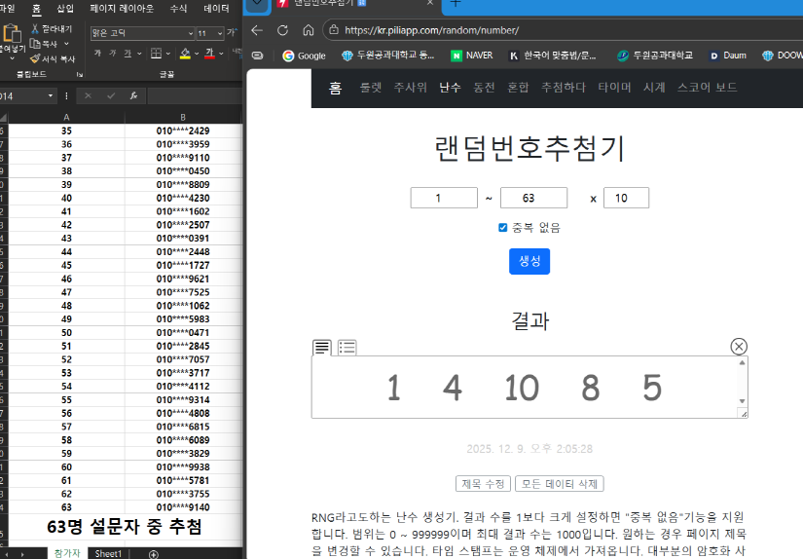803x559 pixels.
Task: Toggle the 중복 없음 checkbox
Action: pos(503,228)
